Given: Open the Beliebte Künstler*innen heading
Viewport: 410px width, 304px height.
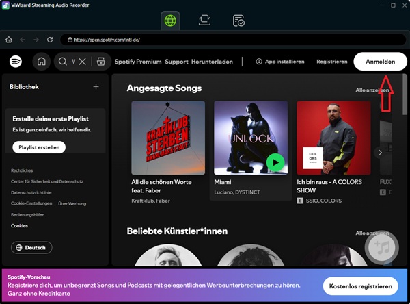Looking at the screenshot, I should tap(177, 231).
